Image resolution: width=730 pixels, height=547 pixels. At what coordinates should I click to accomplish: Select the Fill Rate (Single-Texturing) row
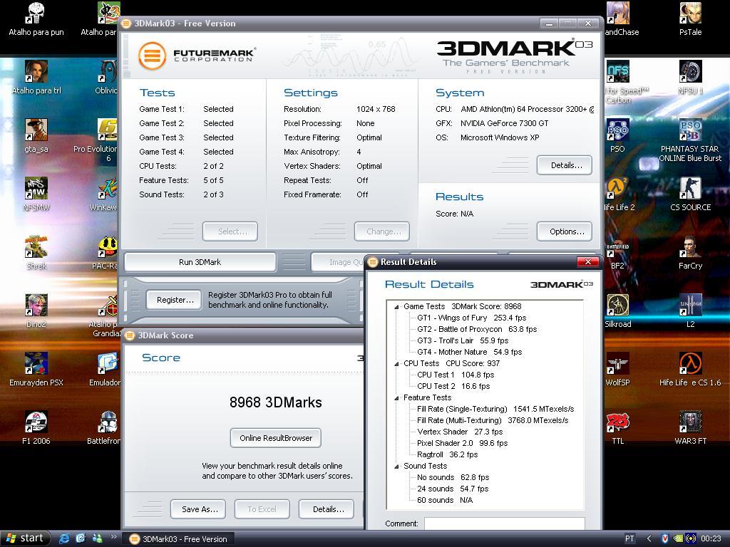click(495, 409)
